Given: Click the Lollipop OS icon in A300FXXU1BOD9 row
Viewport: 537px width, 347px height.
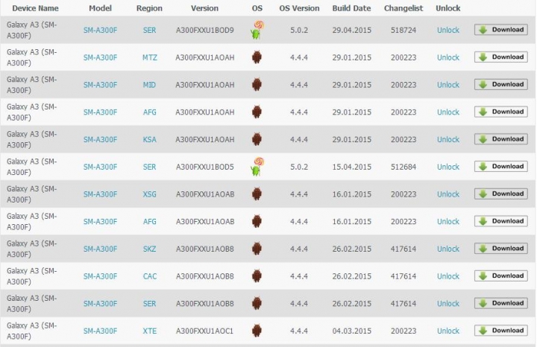Looking at the screenshot, I should [x=257, y=30].
